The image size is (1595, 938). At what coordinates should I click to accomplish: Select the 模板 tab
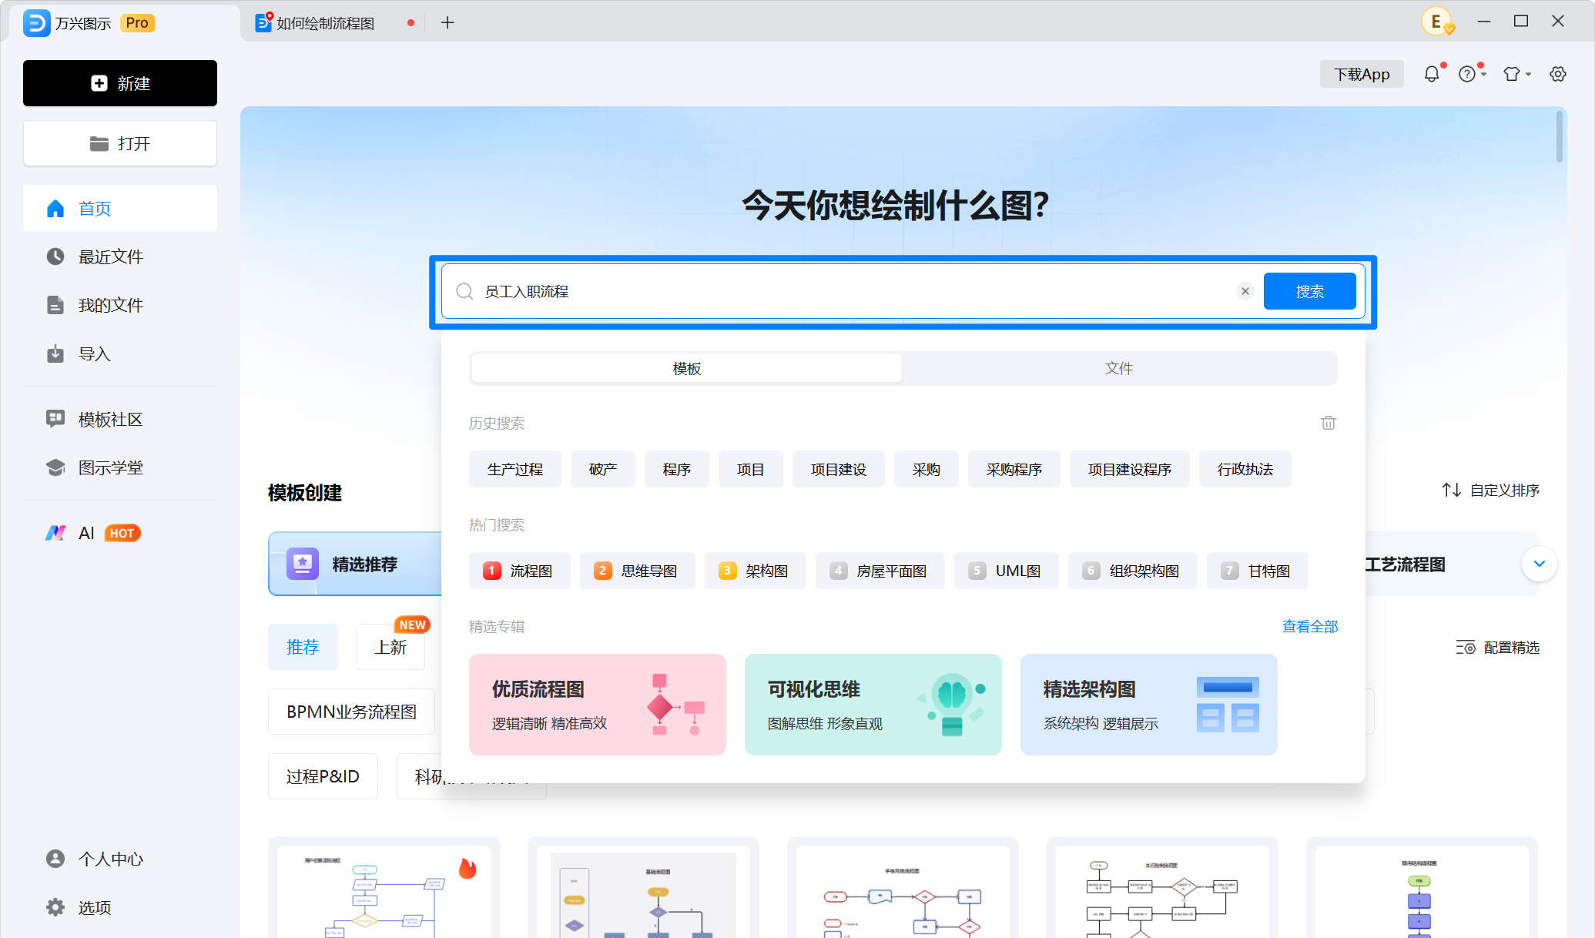[686, 368]
